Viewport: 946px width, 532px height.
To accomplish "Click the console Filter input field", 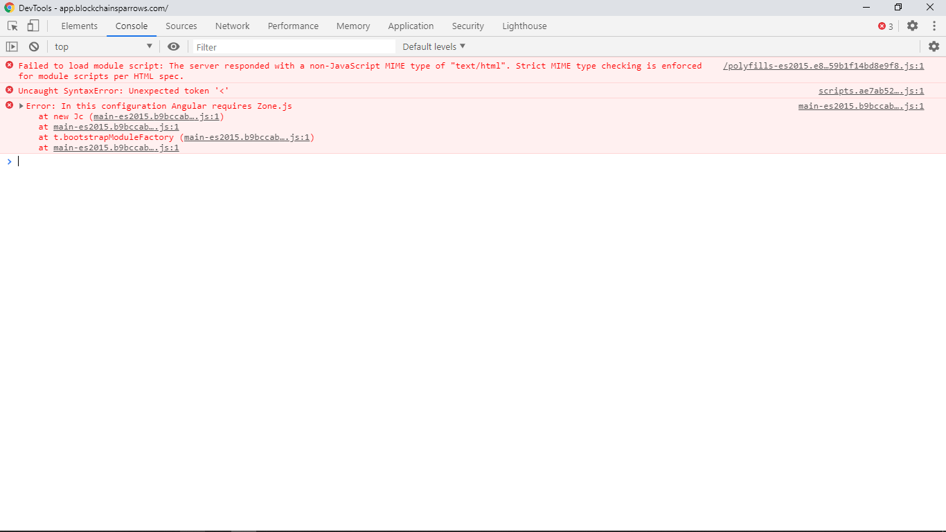I will [x=291, y=46].
